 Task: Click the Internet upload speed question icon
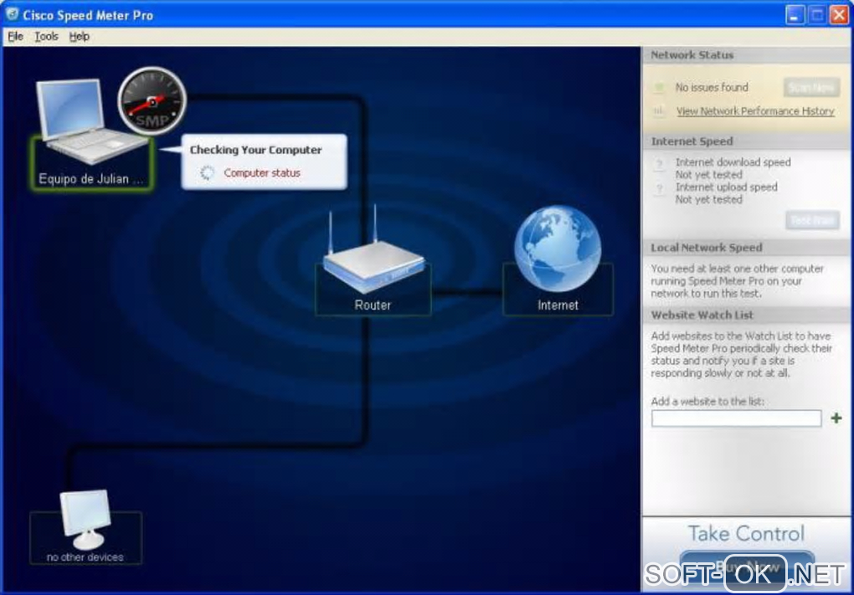(660, 188)
